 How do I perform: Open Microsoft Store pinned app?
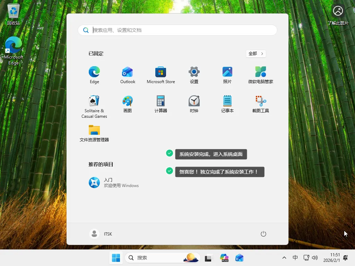click(x=161, y=75)
